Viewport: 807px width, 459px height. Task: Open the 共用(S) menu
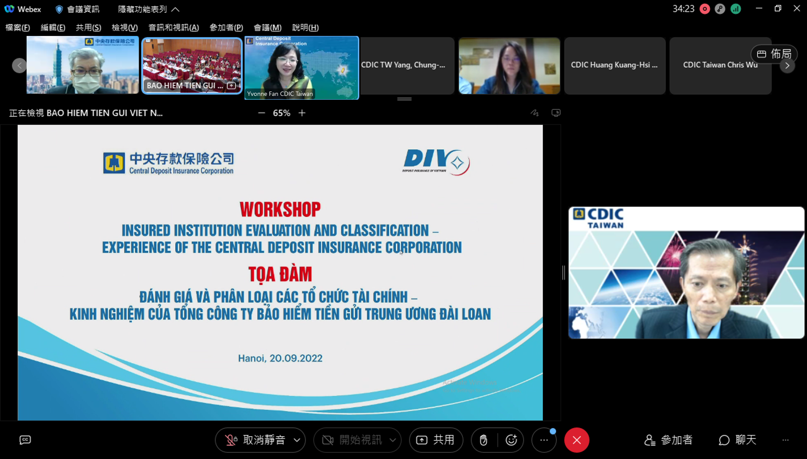[x=89, y=28]
